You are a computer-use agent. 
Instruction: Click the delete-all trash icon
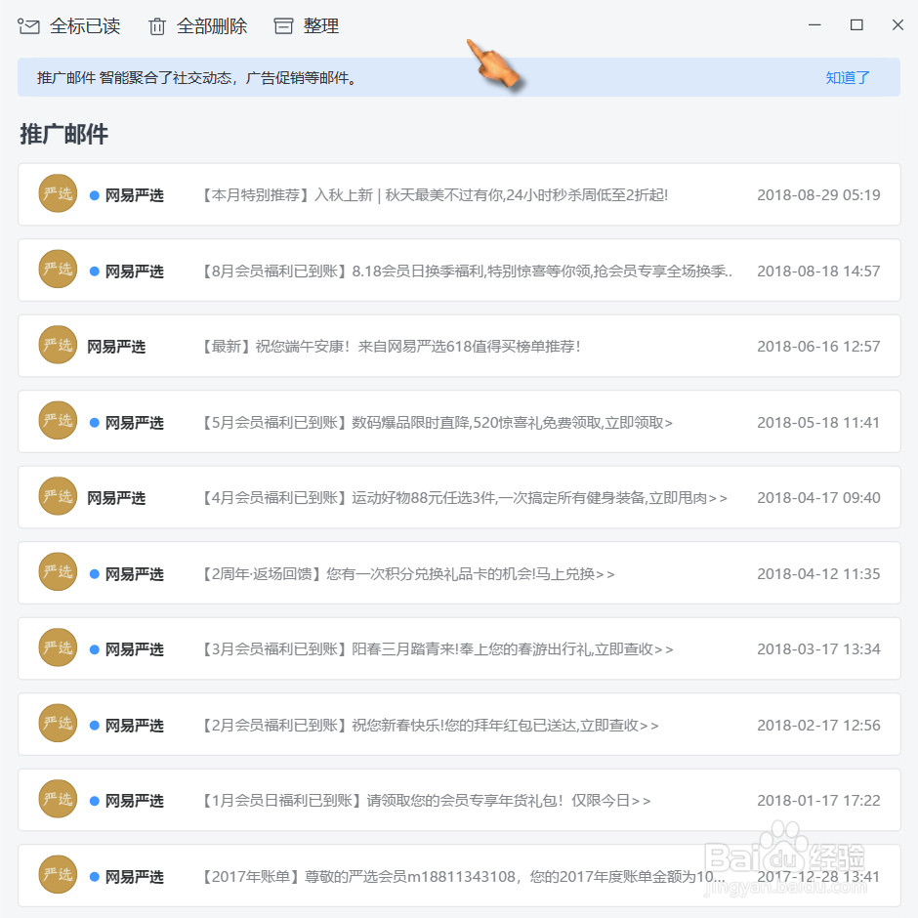(157, 26)
